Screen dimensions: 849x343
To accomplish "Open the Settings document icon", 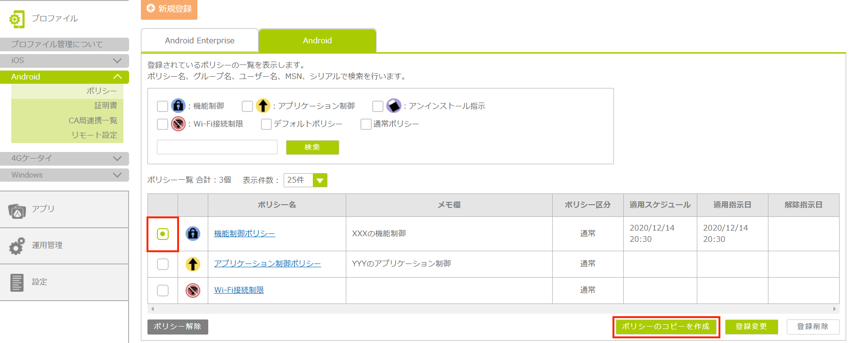I will (17, 282).
